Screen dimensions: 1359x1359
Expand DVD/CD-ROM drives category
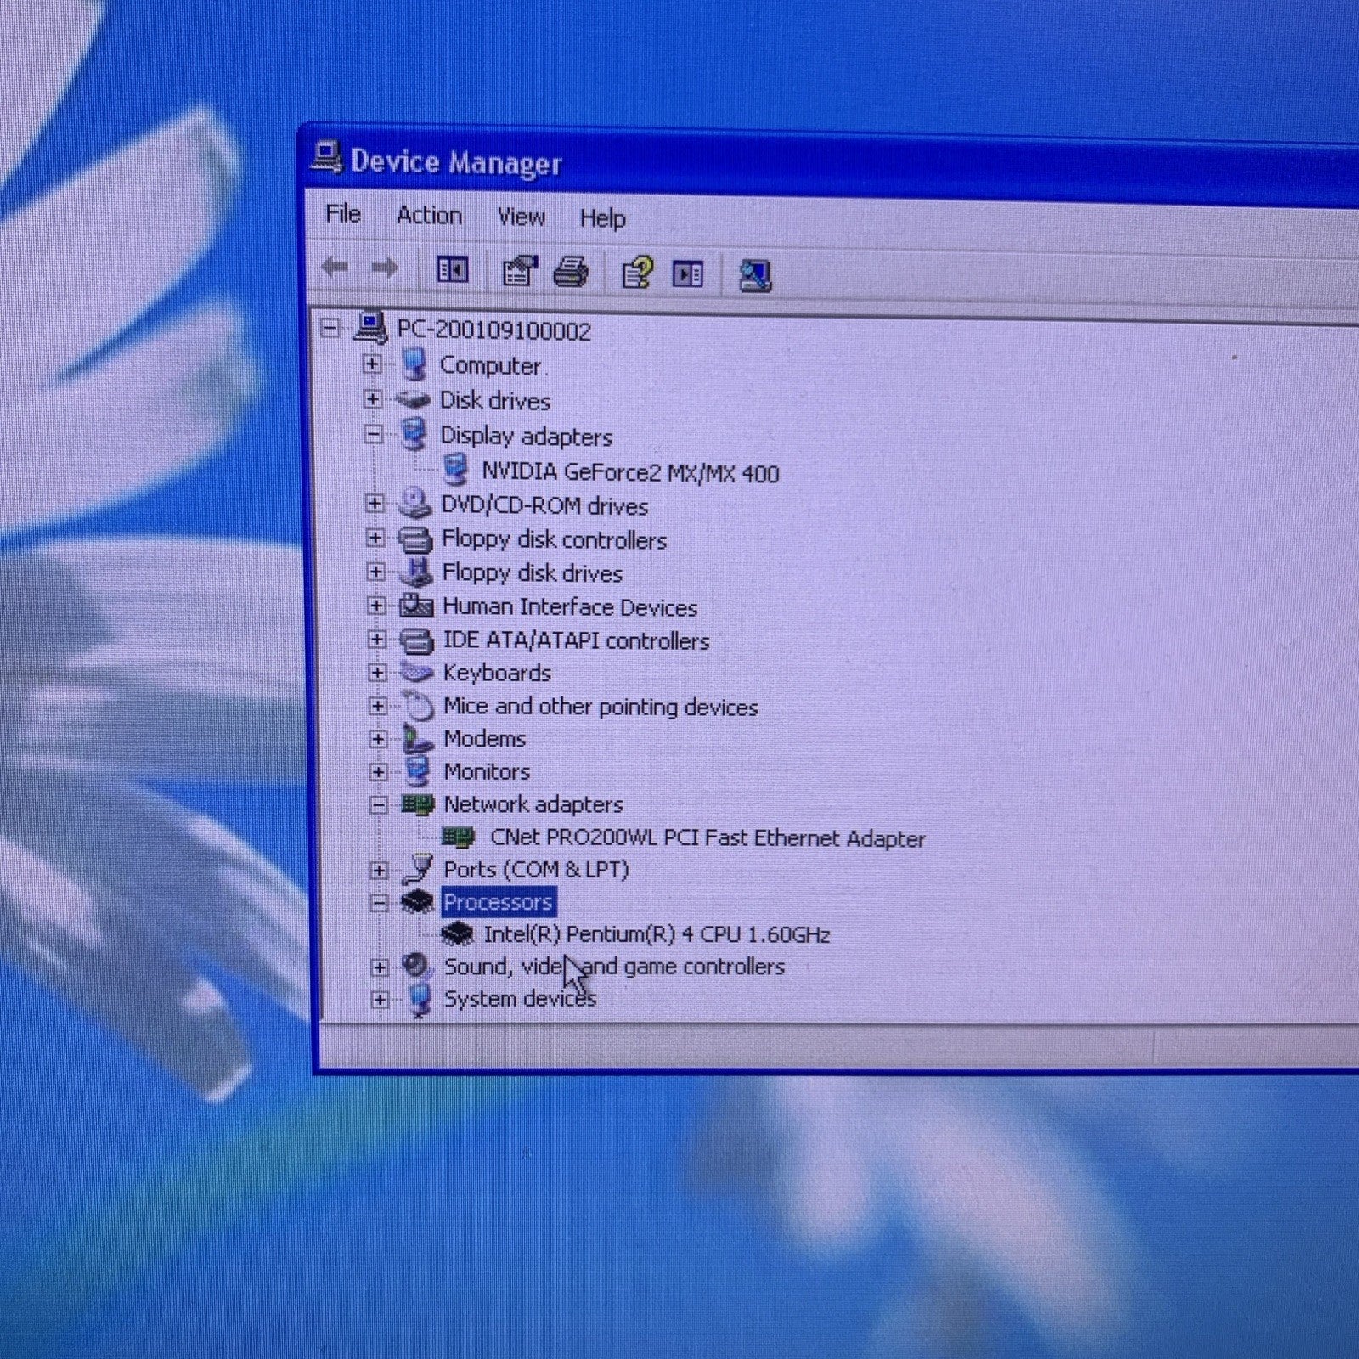coord(375,504)
